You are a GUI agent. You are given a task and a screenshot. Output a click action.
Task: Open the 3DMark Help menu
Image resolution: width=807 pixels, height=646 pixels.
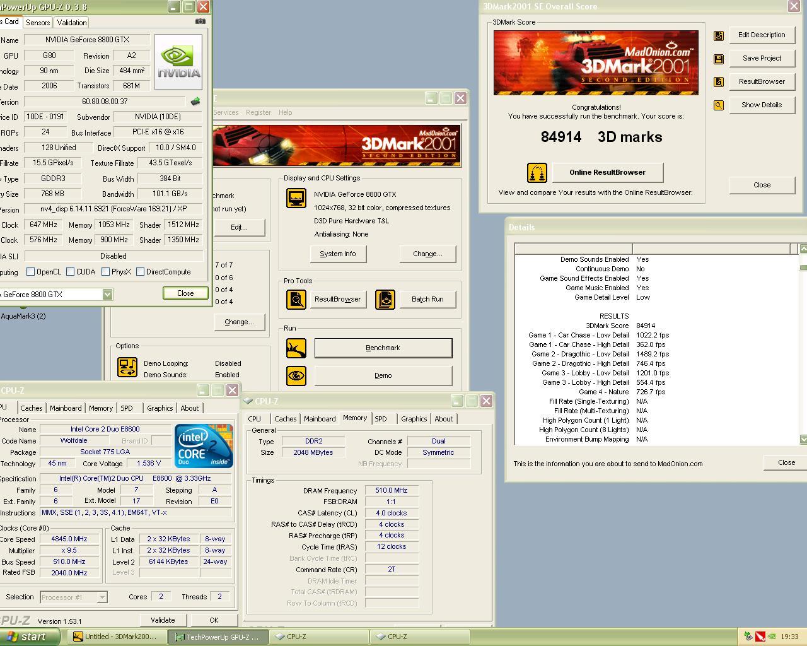click(286, 112)
